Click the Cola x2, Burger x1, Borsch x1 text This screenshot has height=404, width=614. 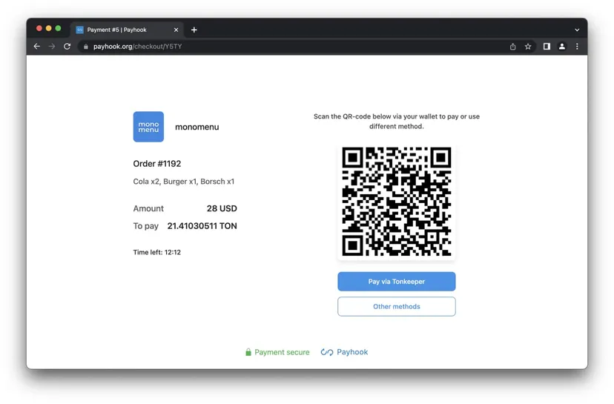coord(184,182)
